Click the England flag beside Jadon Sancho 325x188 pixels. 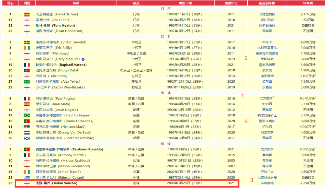(27, 183)
